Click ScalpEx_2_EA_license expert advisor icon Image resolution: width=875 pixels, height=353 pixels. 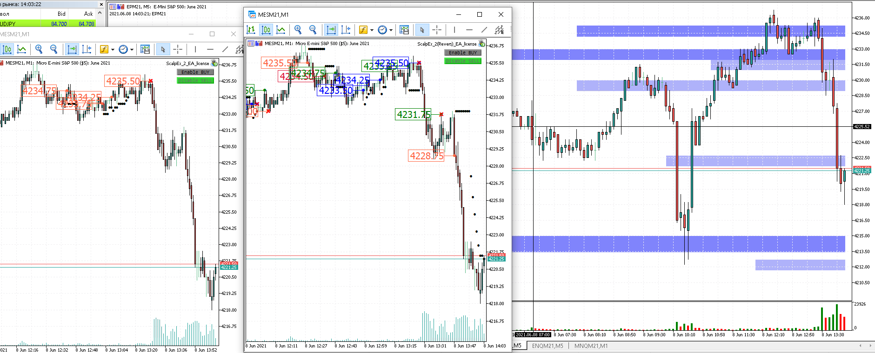(x=214, y=63)
